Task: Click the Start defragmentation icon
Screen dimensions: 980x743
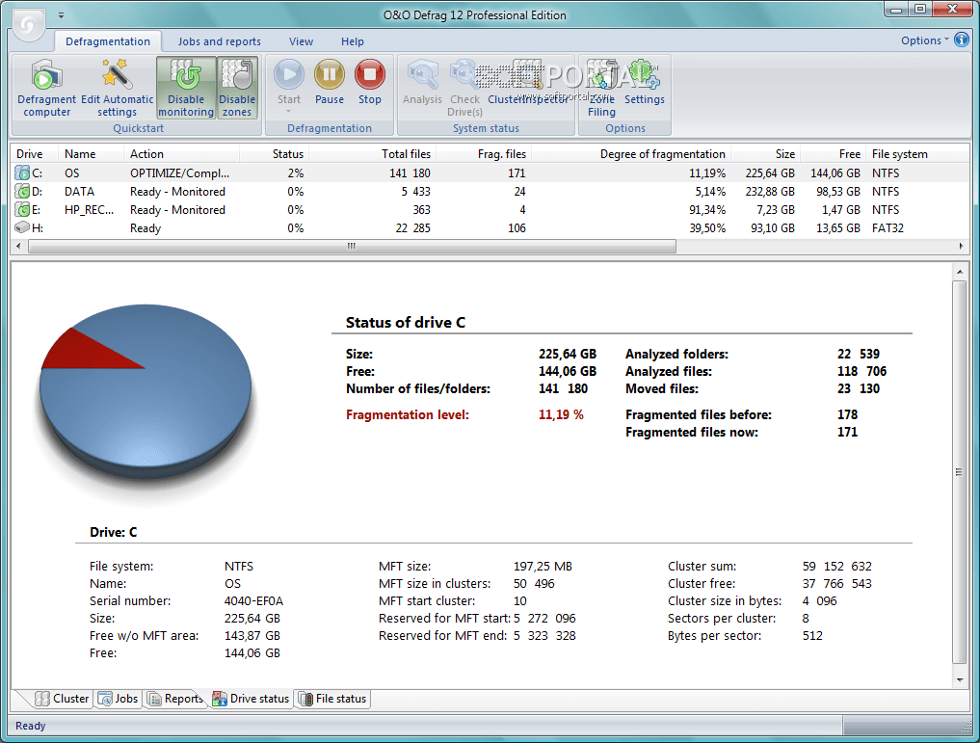Action: tap(289, 74)
